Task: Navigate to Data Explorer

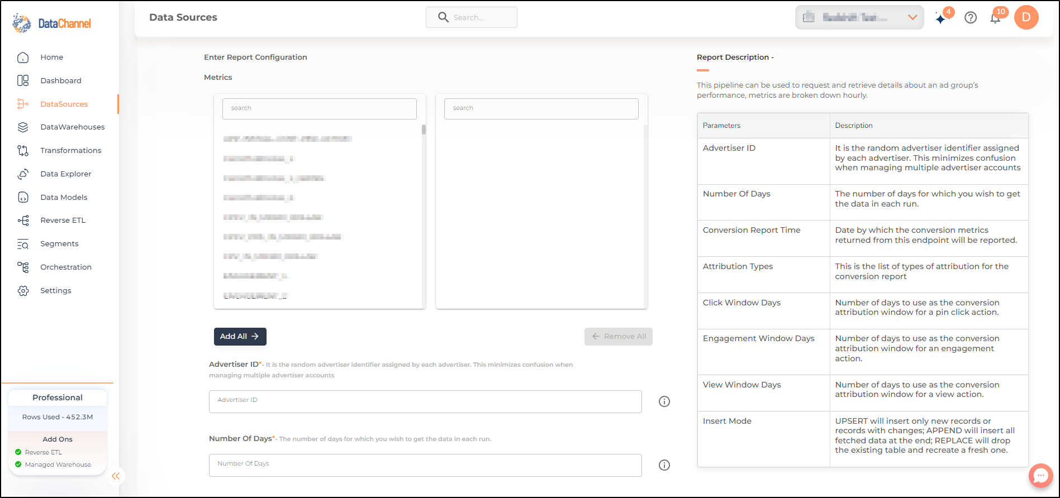Action: [66, 174]
